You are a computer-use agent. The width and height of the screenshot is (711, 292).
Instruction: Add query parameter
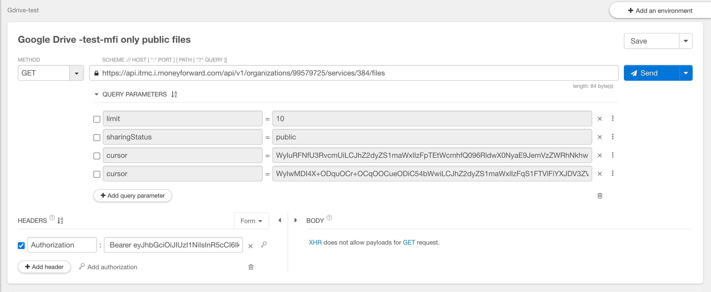coord(133,196)
